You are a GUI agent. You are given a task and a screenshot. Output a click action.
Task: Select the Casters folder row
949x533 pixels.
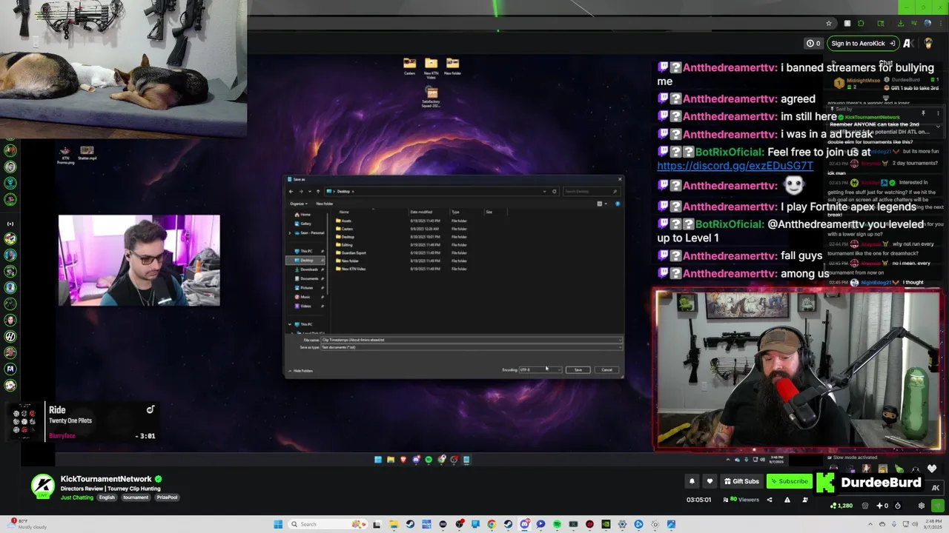(x=403, y=229)
